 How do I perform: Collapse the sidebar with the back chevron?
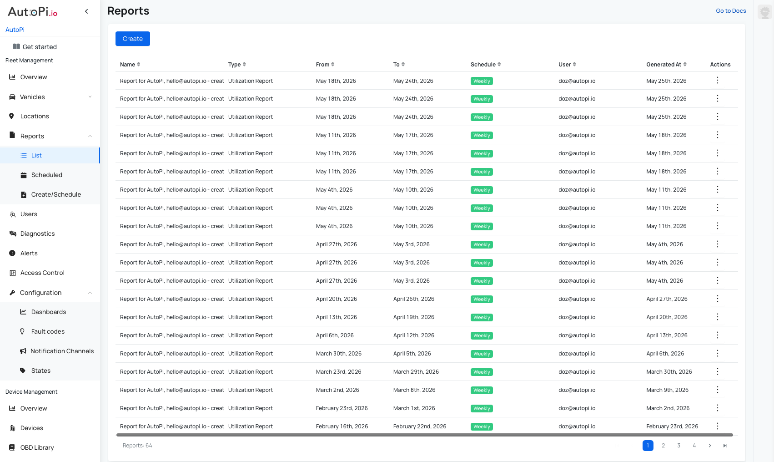[86, 11]
